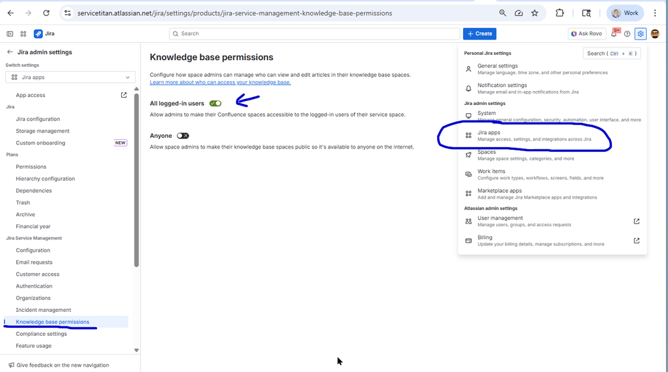Open Hierarchy configuration

coord(45,179)
